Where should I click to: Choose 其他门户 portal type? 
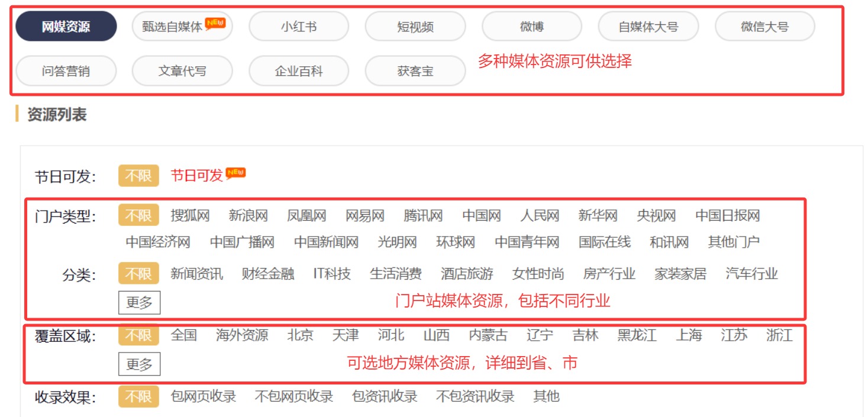[x=734, y=242]
